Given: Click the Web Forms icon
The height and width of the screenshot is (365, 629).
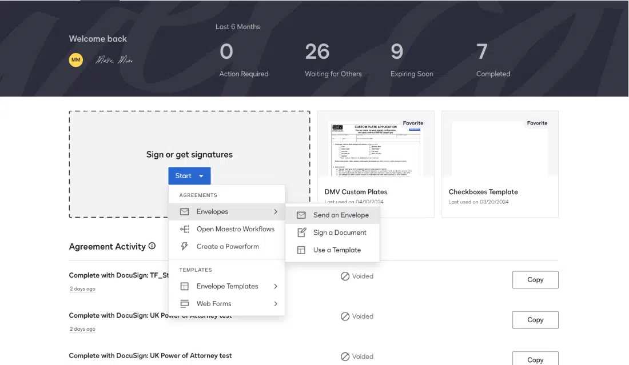Looking at the screenshot, I should click(184, 304).
